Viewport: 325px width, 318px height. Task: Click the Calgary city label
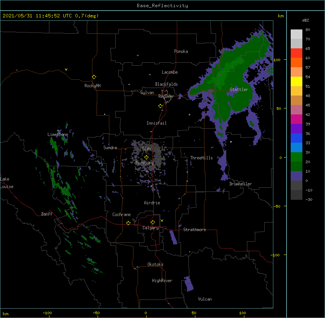[x=150, y=228]
